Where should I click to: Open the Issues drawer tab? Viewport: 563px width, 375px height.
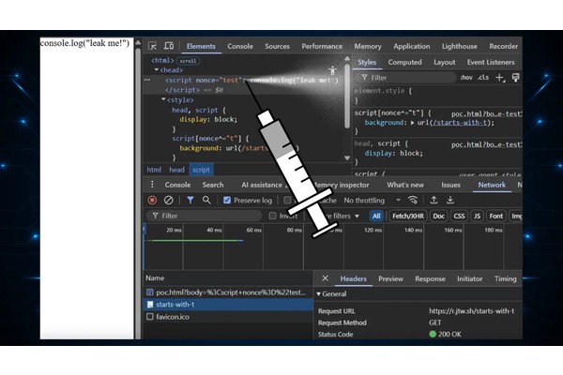(x=450, y=185)
